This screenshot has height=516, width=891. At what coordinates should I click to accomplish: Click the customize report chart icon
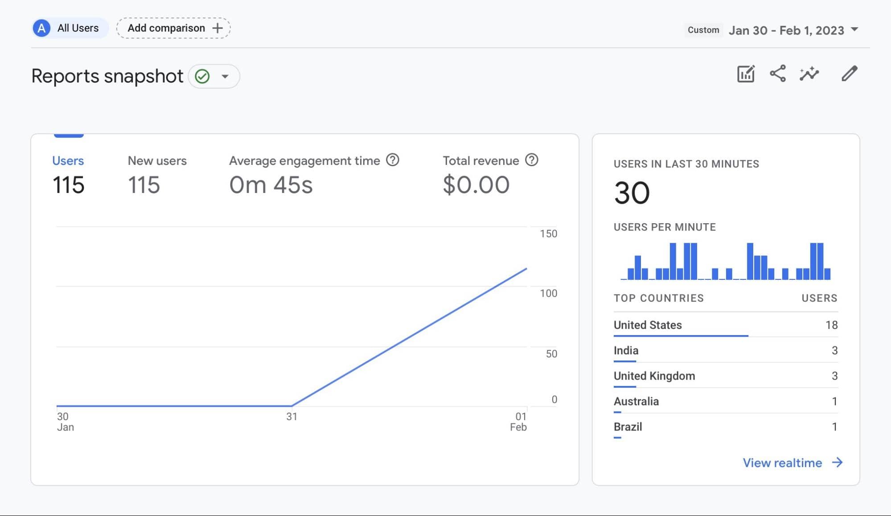pyautogui.click(x=746, y=74)
